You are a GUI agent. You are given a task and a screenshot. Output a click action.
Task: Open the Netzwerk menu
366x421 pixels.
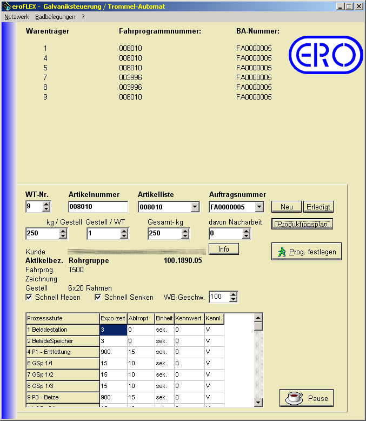pos(17,17)
